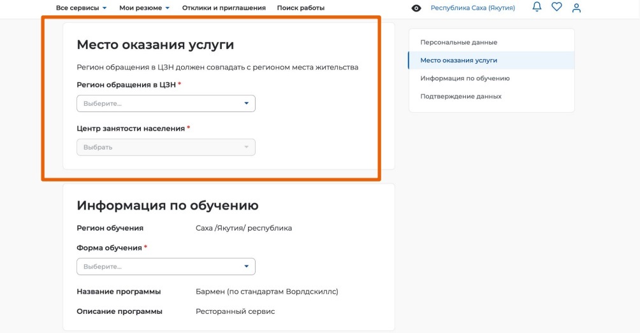Click the arrow beside "Мои резюме"
640x333 pixels.
point(168,8)
